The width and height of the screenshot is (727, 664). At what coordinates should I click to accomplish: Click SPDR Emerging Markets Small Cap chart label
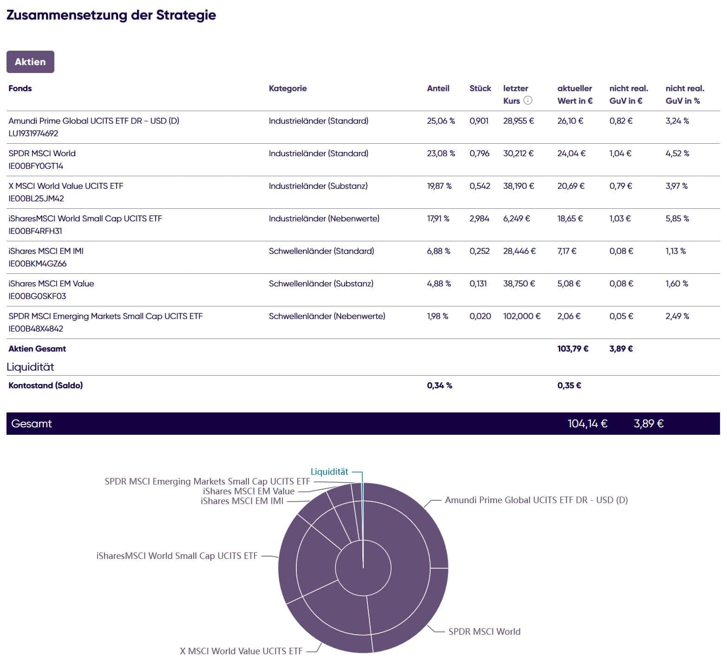207,481
